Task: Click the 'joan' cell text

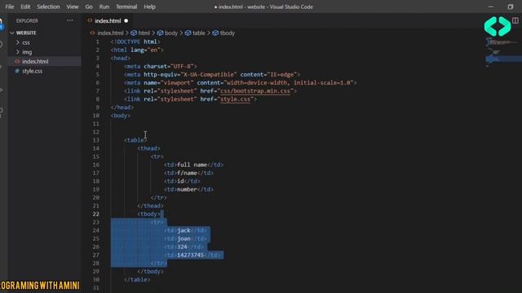Action: point(184,238)
